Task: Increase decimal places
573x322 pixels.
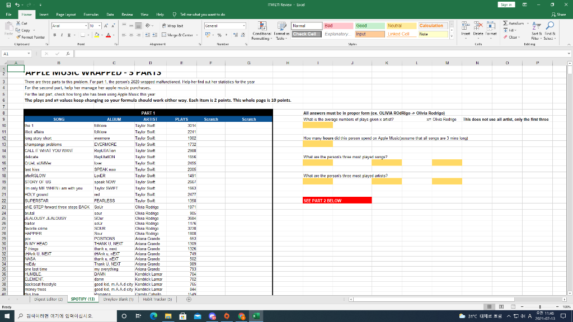Action: click(x=236, y=35)
